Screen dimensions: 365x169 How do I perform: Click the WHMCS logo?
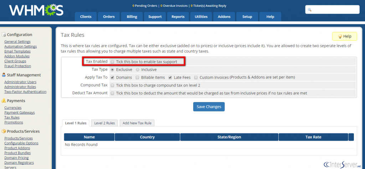point(36,11)
